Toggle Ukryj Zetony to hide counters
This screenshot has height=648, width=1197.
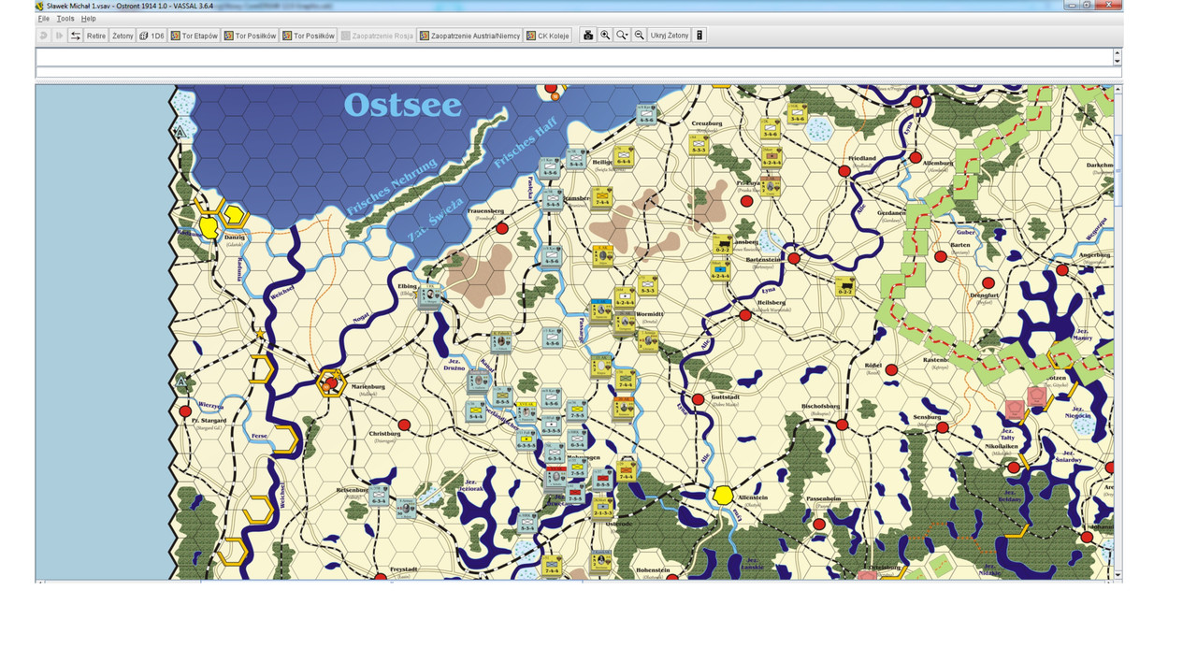pos(670,36)
